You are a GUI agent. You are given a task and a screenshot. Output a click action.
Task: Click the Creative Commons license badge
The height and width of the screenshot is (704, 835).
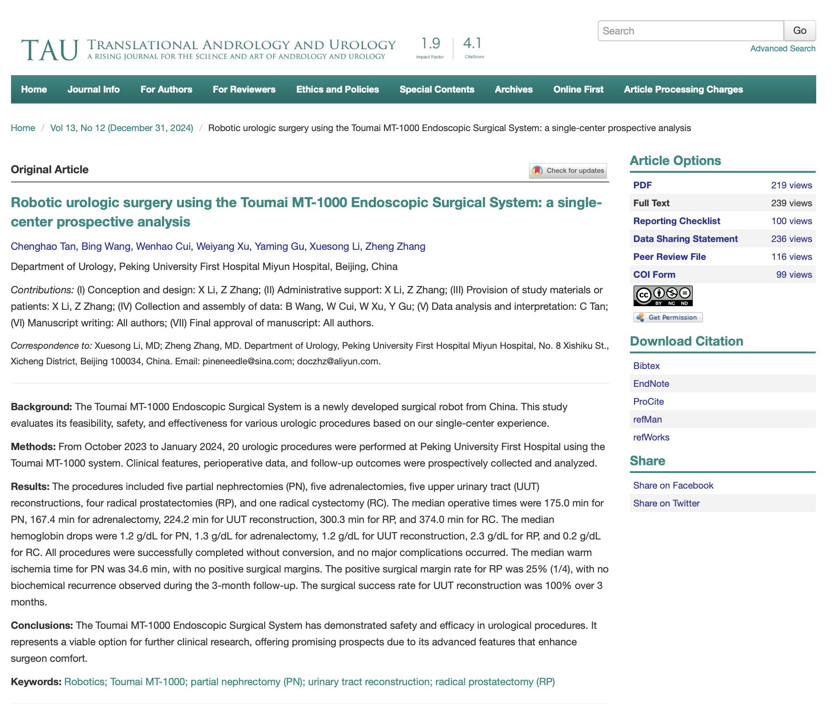coord(662,296)
